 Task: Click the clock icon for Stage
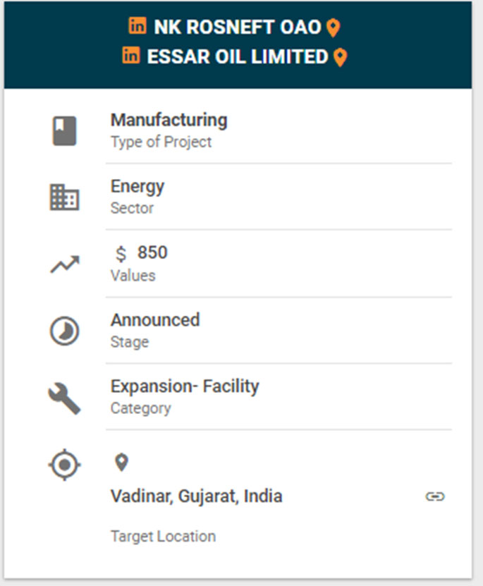pos(65,331)
